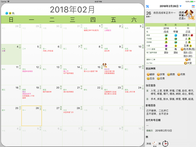Screen dimensions: 196x147
Task: Tap the purple star in 九星 year column
Action: tap(166, 46)
